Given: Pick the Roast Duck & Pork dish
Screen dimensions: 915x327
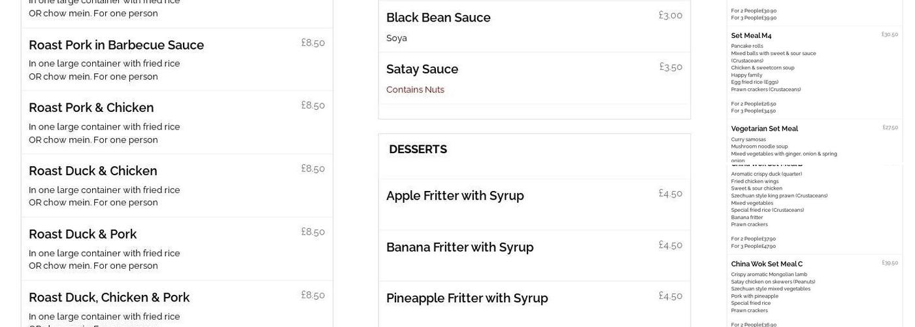Looking at the screenshot, I should 83,234.
